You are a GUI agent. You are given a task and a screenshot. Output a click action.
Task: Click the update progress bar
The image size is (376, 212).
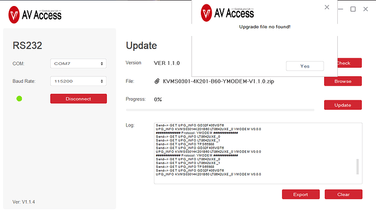220,110
